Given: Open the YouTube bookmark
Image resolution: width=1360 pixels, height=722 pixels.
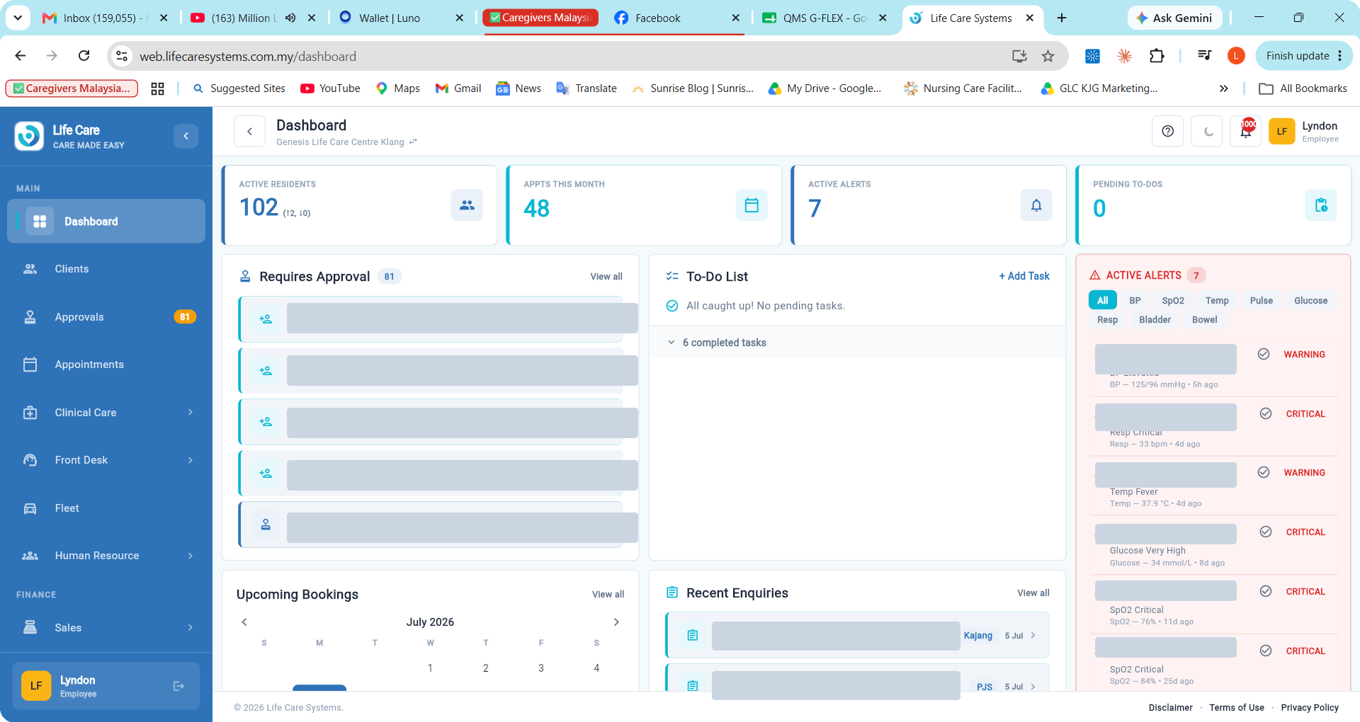Looking at the screenshot, I should [x=330, y=88].
